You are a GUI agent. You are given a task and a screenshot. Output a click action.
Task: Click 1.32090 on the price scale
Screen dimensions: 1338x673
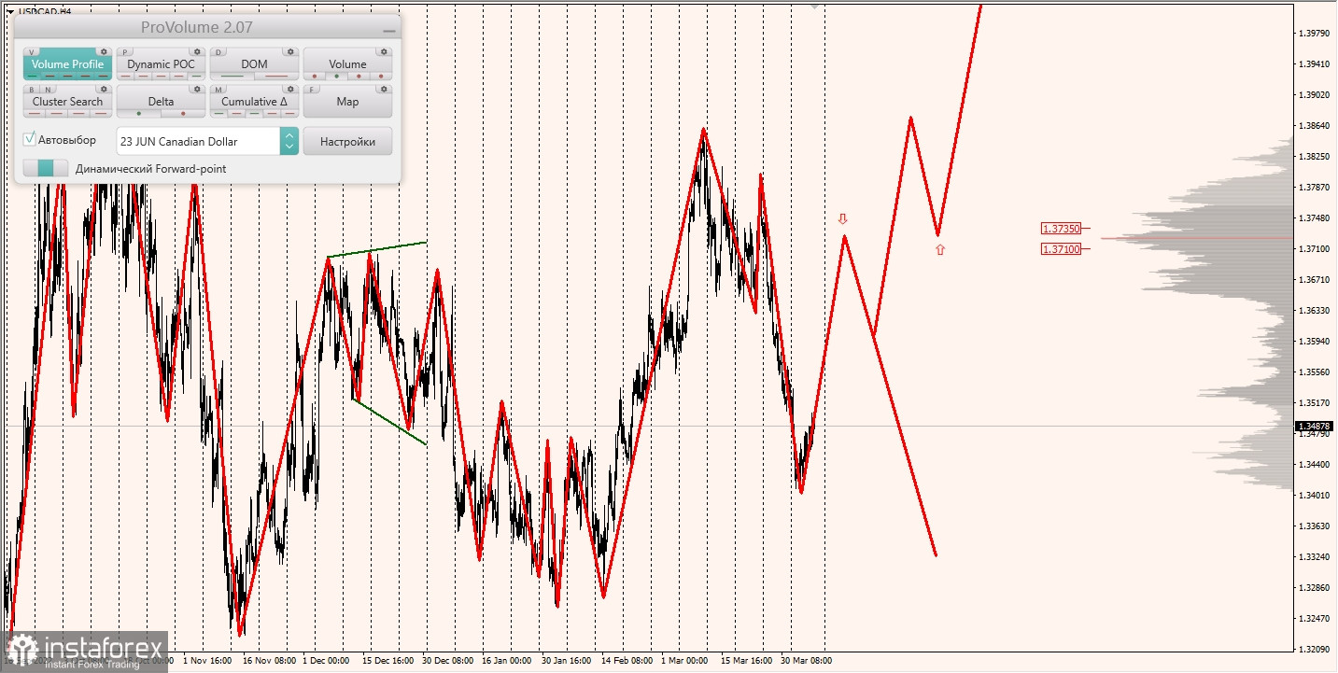pyautogui.click(x=1314, y=649)
